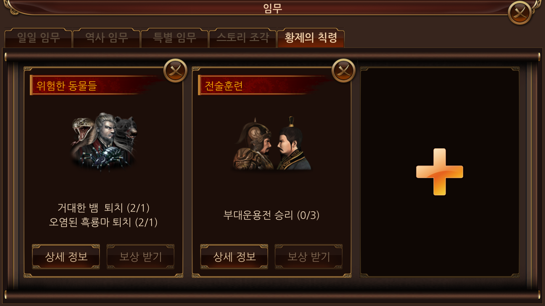Switch to the 일일 임무 tab

click(x=38, y=38)
